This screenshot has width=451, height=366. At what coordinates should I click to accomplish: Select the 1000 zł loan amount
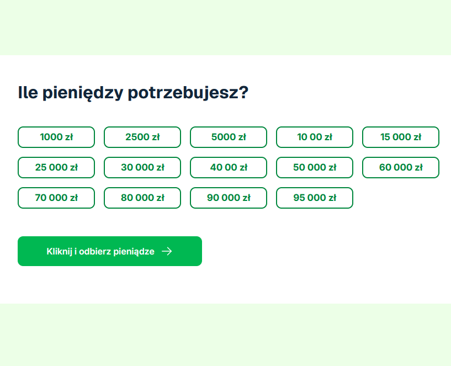coord(56,137)
